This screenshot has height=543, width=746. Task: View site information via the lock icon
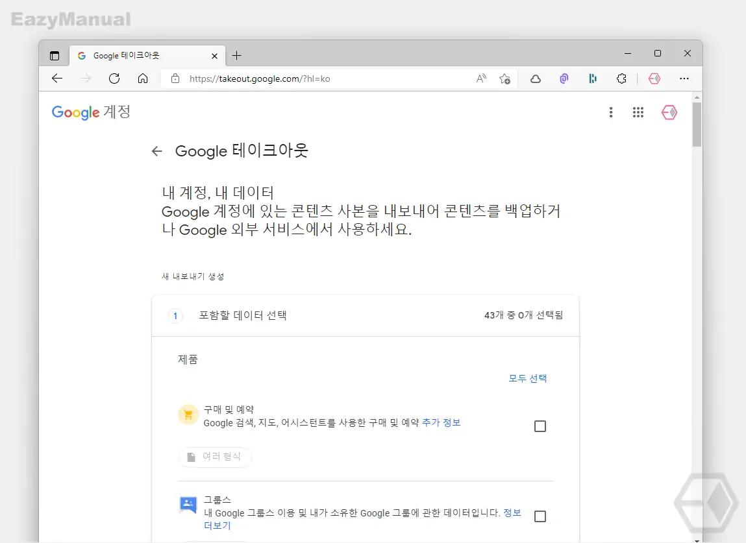click(175, 78)
